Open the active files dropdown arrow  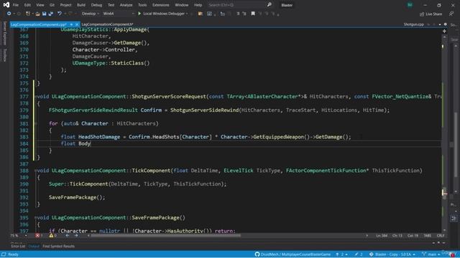tap(440, 24)
